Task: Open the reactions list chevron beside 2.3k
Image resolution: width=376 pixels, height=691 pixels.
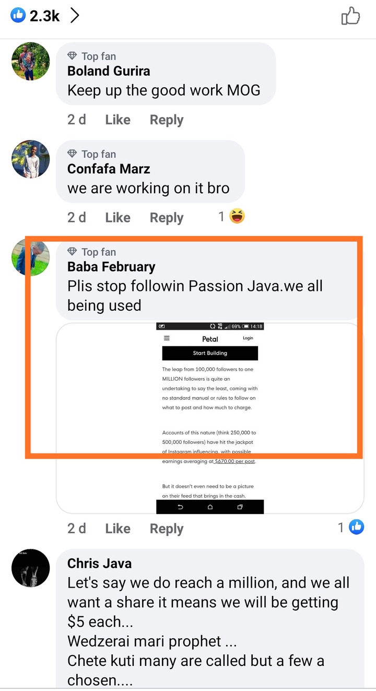Action: tap(75, 16)
